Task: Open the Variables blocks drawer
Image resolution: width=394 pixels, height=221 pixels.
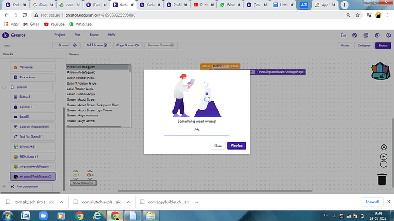Action: pos(33,67)
